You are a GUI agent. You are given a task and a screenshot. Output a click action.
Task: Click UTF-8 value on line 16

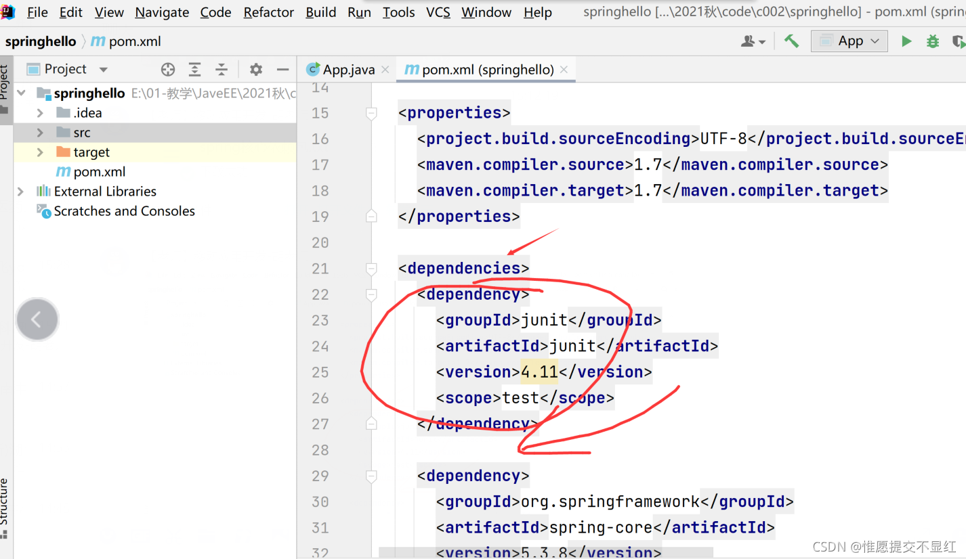tap(723, 139)
